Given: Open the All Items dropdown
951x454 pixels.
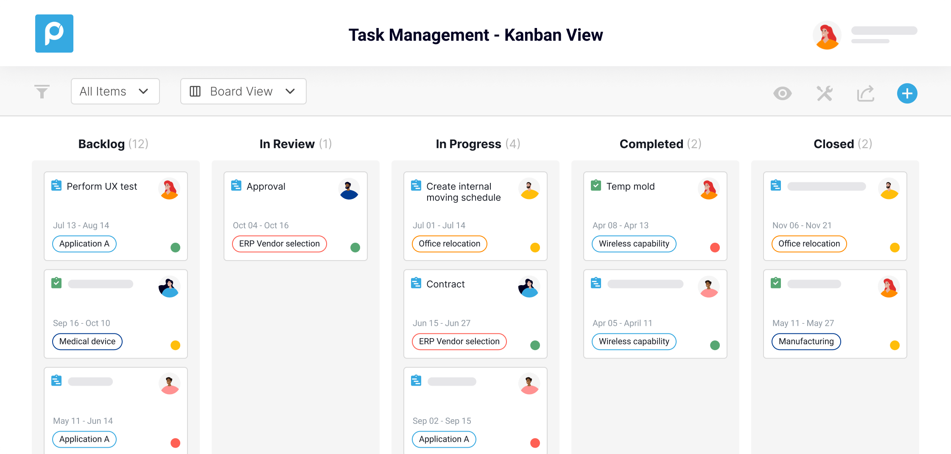Looking at the screenshot, I should pyautogui.click(x=115, y=91).
